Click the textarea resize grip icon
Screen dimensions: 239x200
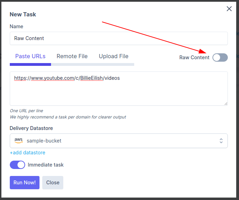pos(226,103)
